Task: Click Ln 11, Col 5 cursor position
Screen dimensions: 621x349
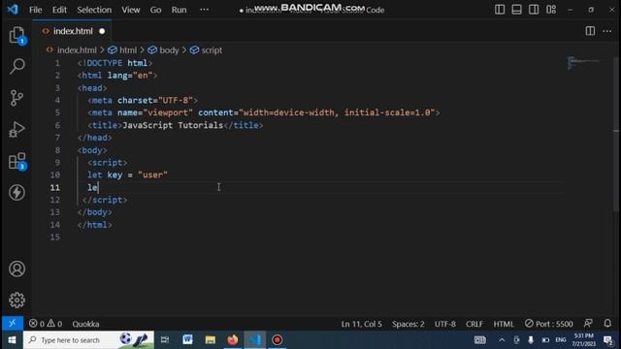Action: [362, 324]
